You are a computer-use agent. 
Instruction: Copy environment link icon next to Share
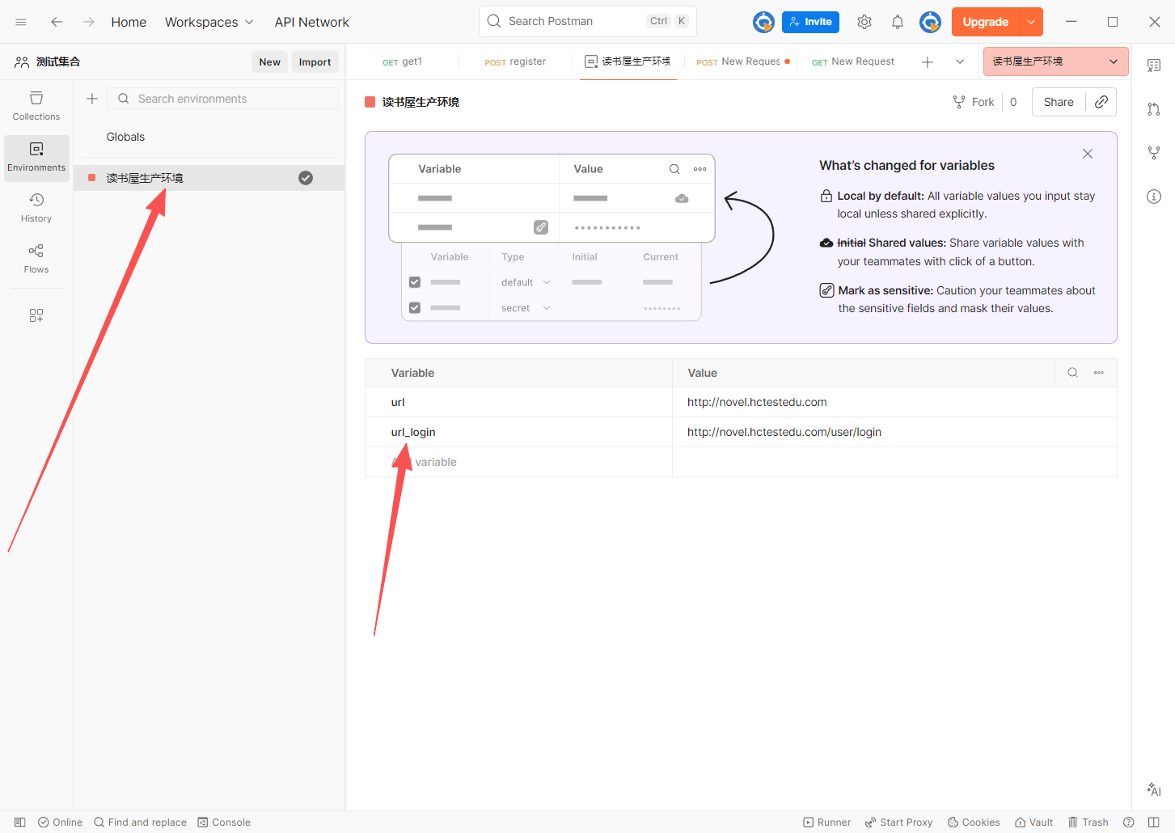click(1101, 102)
